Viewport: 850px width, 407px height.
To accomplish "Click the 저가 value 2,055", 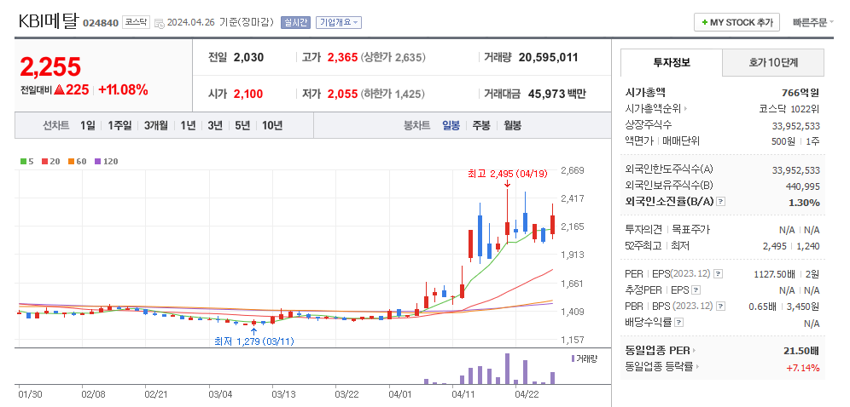I will point(342,94).
